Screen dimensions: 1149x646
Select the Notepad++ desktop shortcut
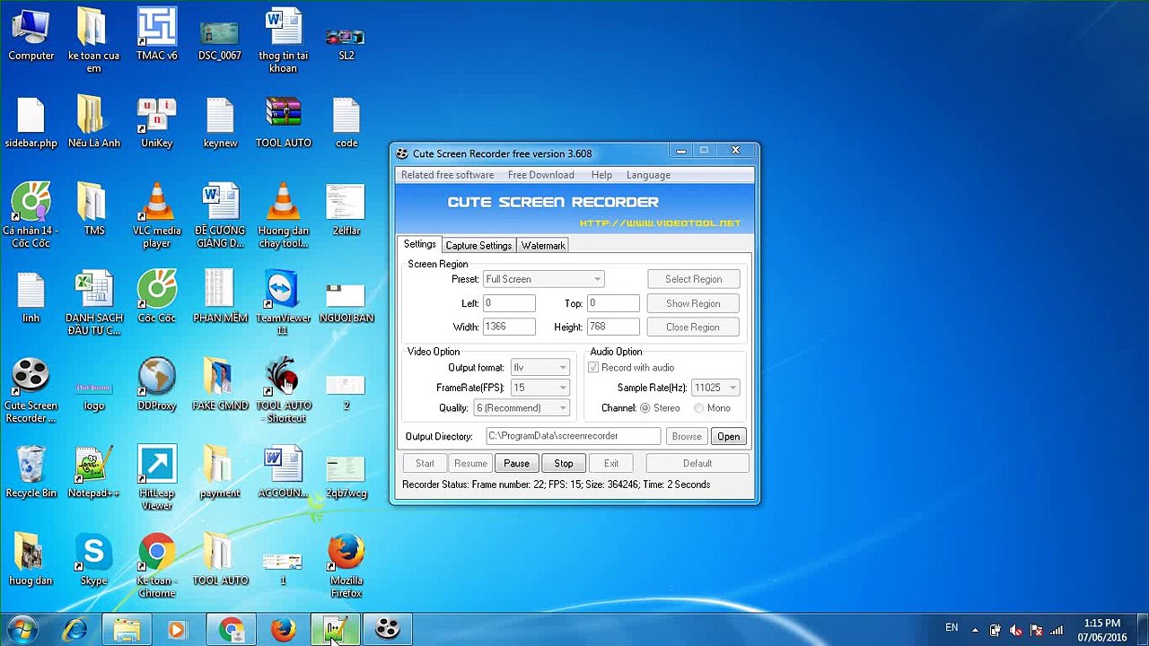point(93,473)
